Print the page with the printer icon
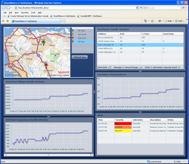Viewport: 189px width, 164px height. click(160, 21)
